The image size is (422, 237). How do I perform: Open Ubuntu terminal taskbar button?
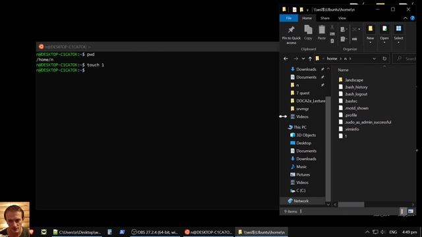(208, 232)
